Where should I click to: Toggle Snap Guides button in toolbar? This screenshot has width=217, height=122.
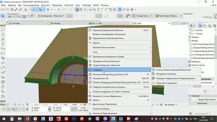pos(41,9)
